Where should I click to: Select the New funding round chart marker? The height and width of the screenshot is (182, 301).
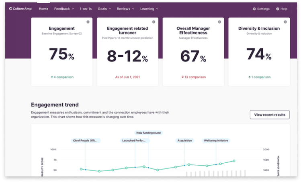149,133
